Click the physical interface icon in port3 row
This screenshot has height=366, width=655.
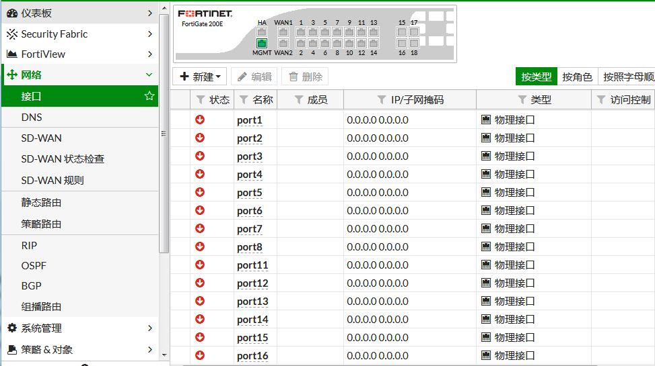[x=486, y=156]
